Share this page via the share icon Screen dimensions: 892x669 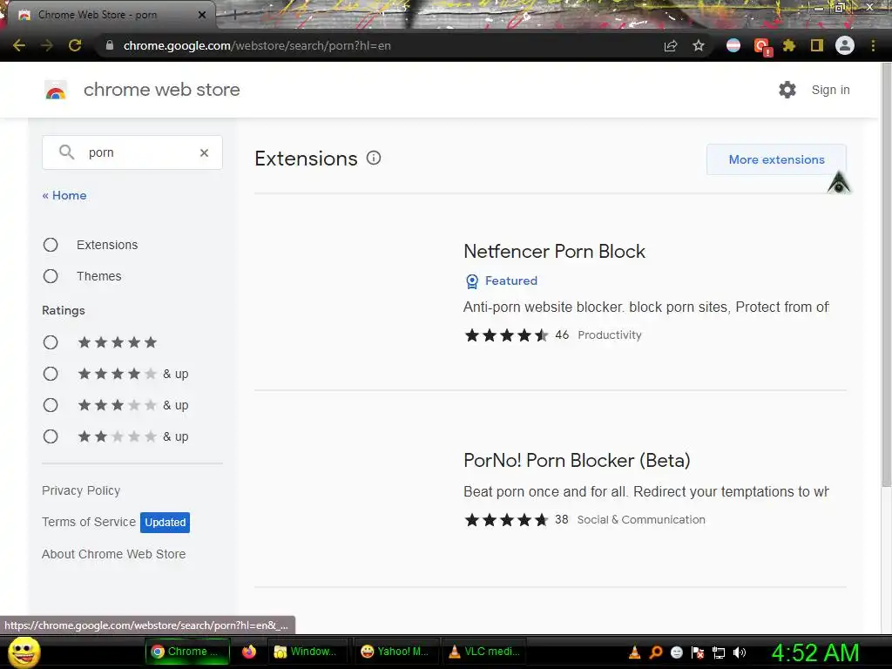(x=671, y=45)
